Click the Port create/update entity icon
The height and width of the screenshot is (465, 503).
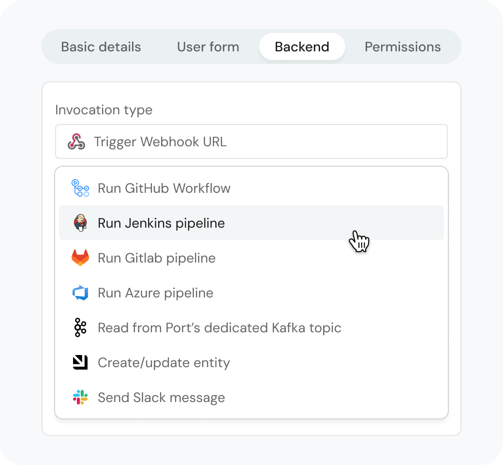coord(80,362)
